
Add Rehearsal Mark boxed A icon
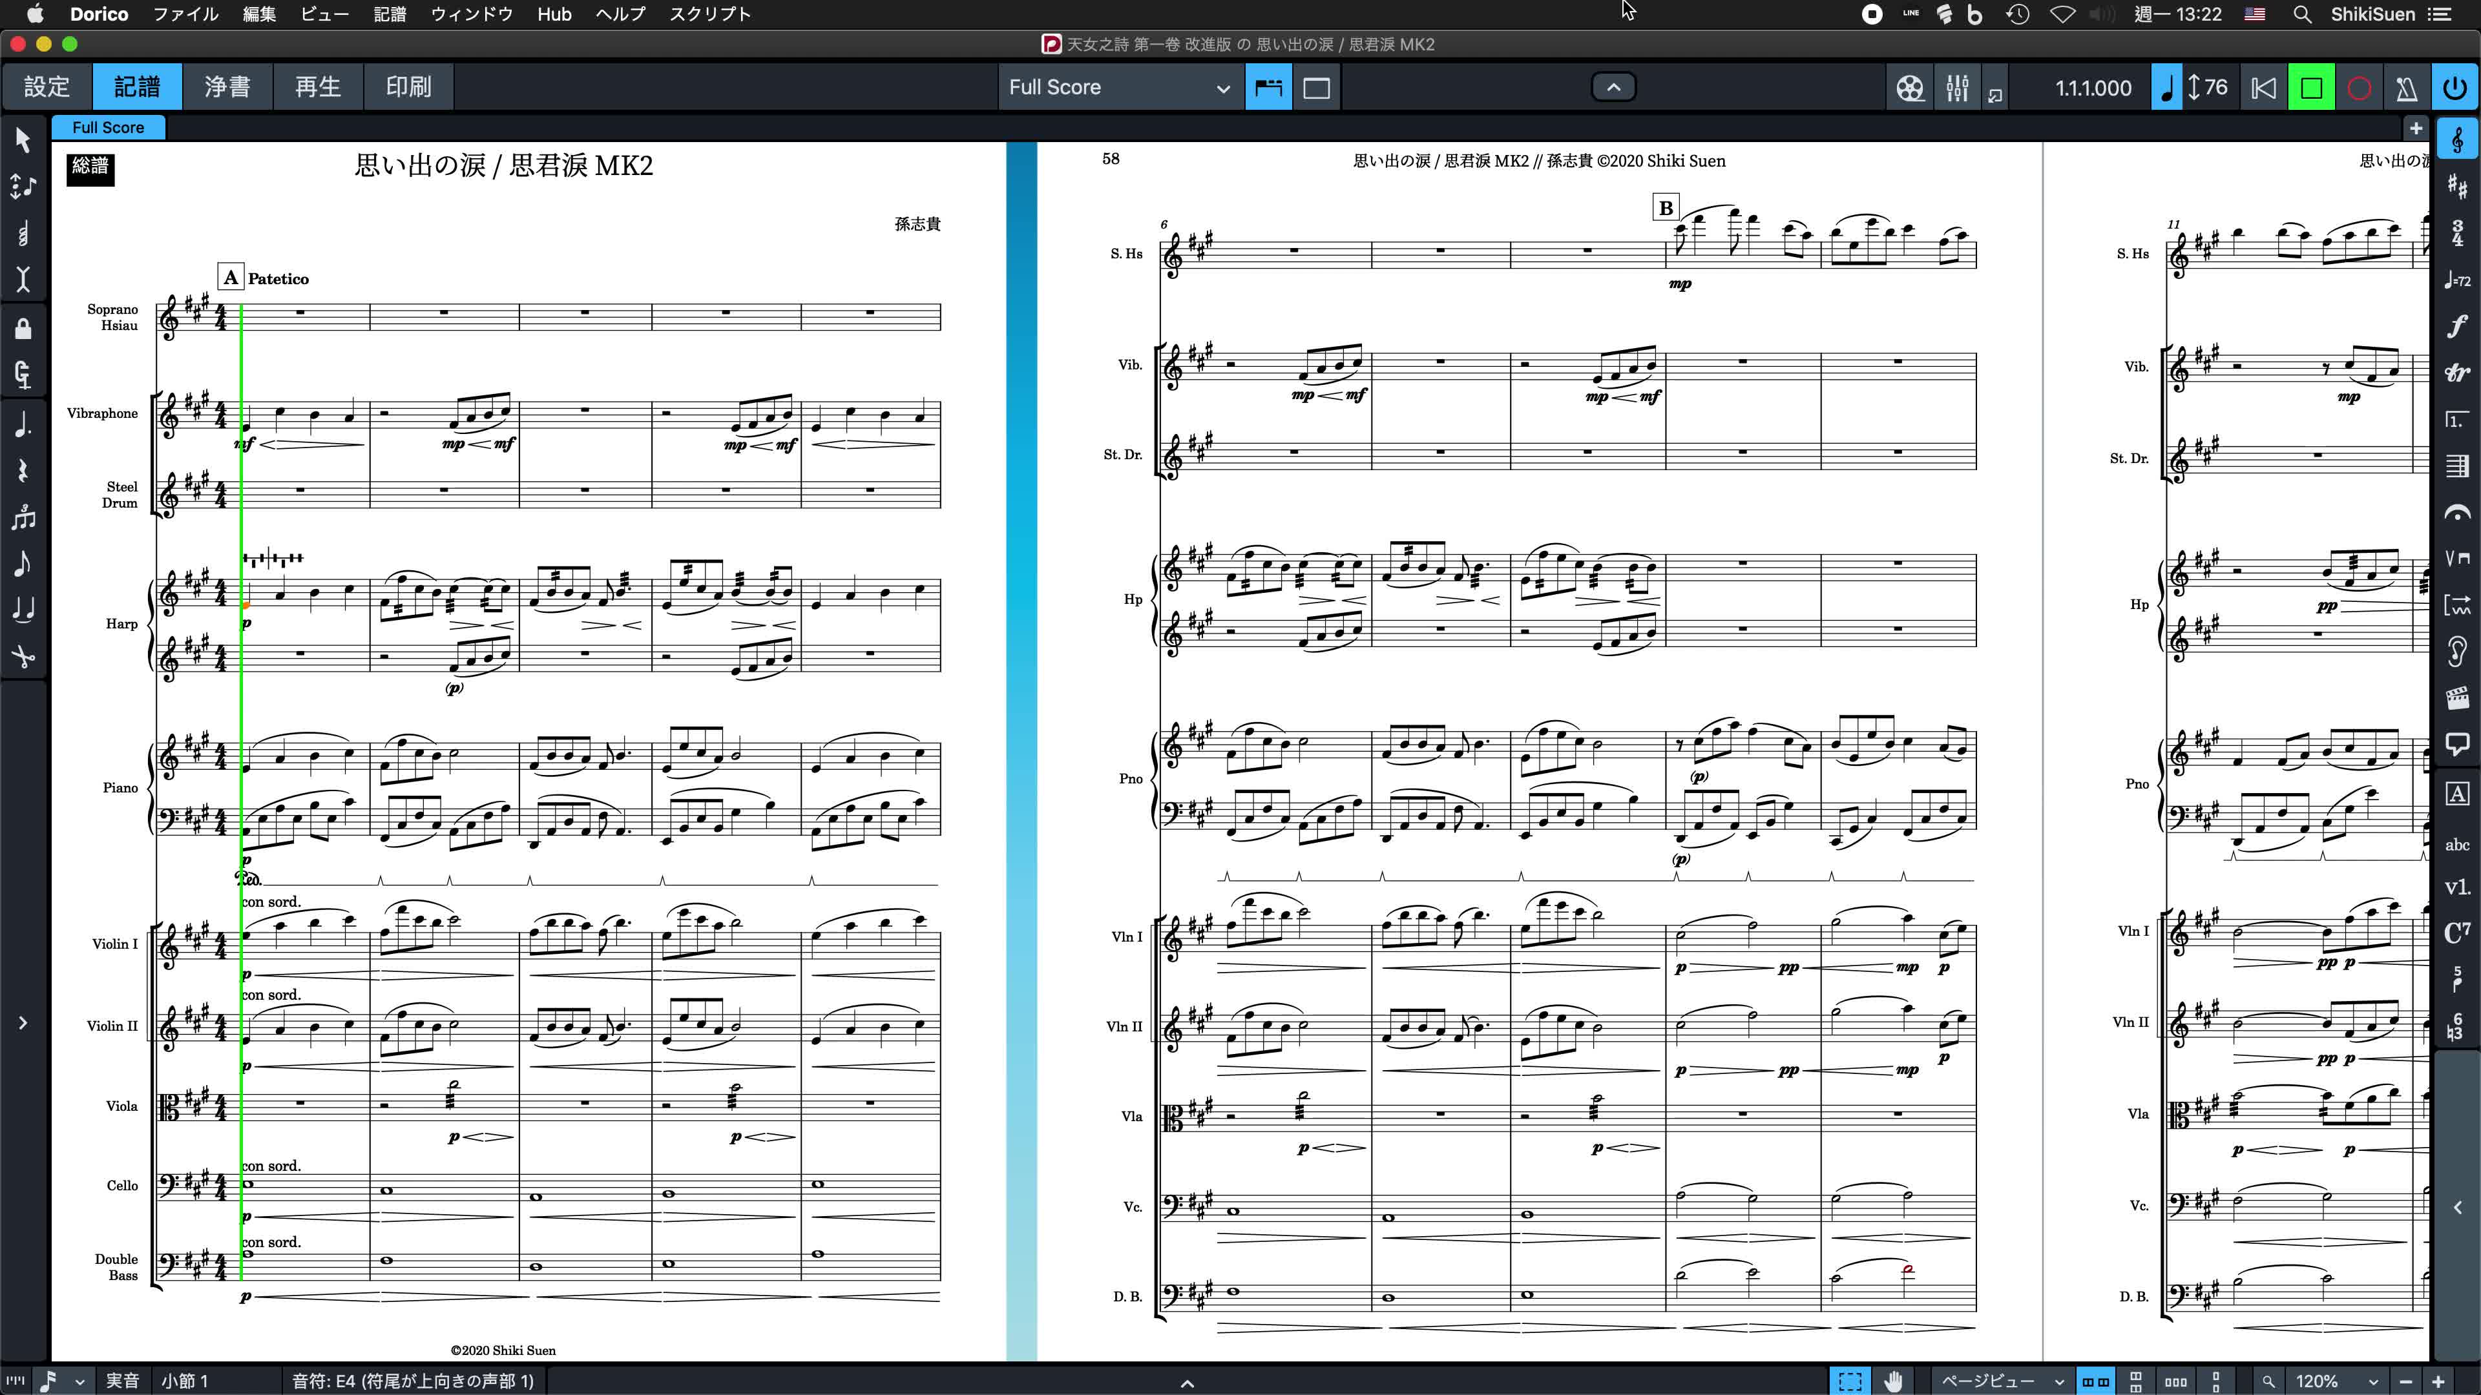point(2458,794)
